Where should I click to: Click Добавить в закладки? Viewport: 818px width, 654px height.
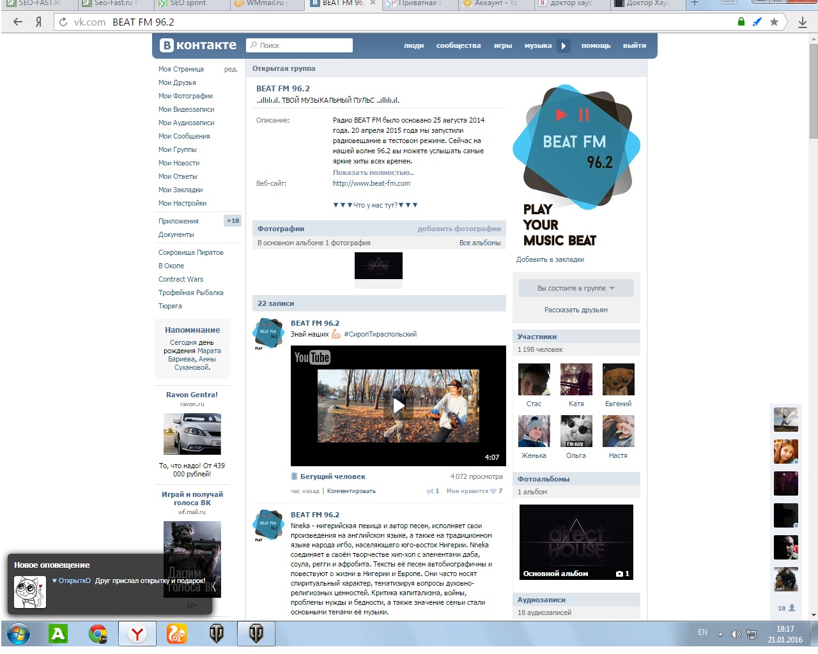tap(550, 259)
